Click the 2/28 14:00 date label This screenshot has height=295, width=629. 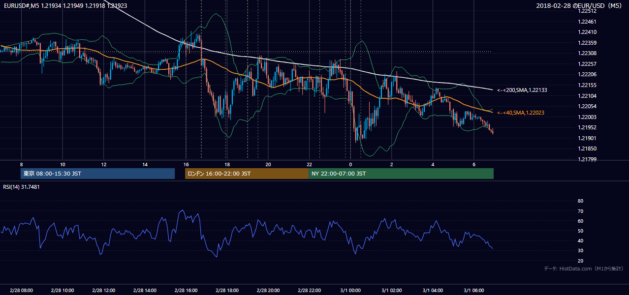tap(145, 291)
